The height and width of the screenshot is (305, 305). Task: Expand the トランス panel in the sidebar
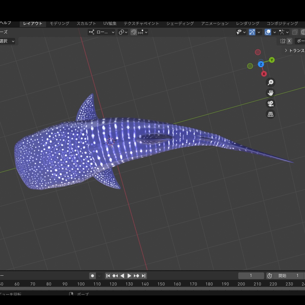point(295,50)
